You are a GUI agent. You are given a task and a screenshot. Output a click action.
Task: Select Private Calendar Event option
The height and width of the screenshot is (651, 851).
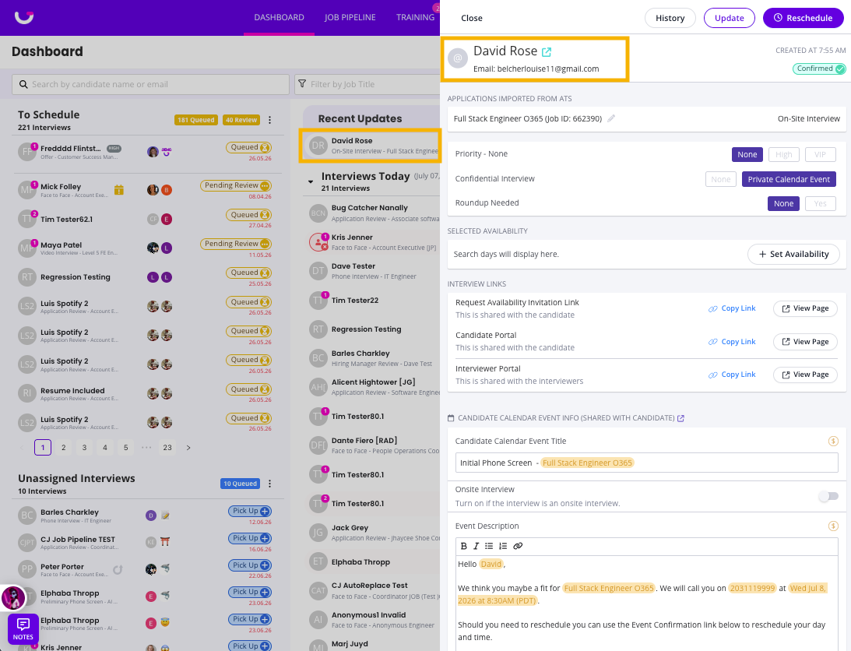click(x=789, y=179)
